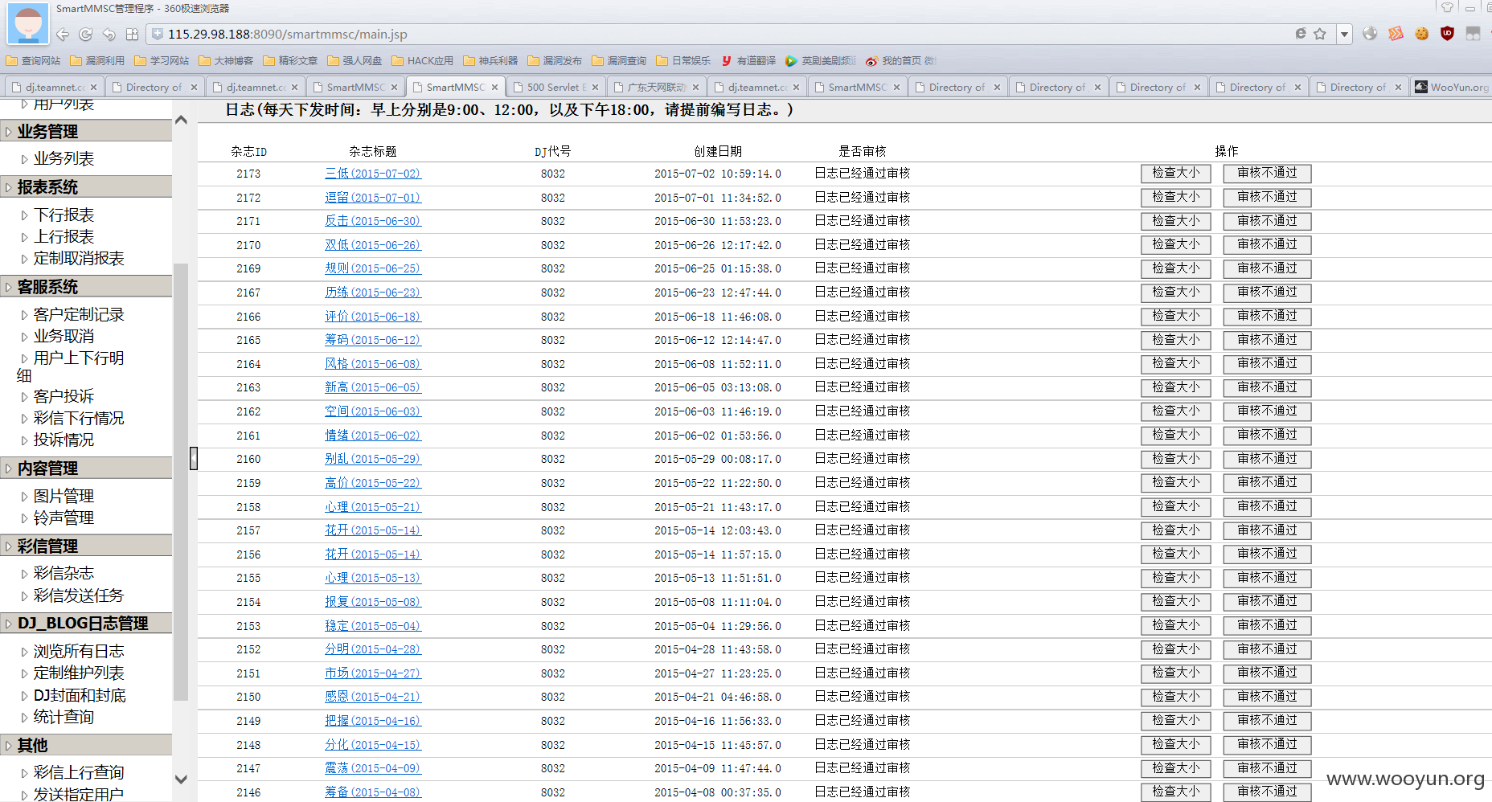Open the HACK应用 bookmark folder

click(x=423, y=61)
